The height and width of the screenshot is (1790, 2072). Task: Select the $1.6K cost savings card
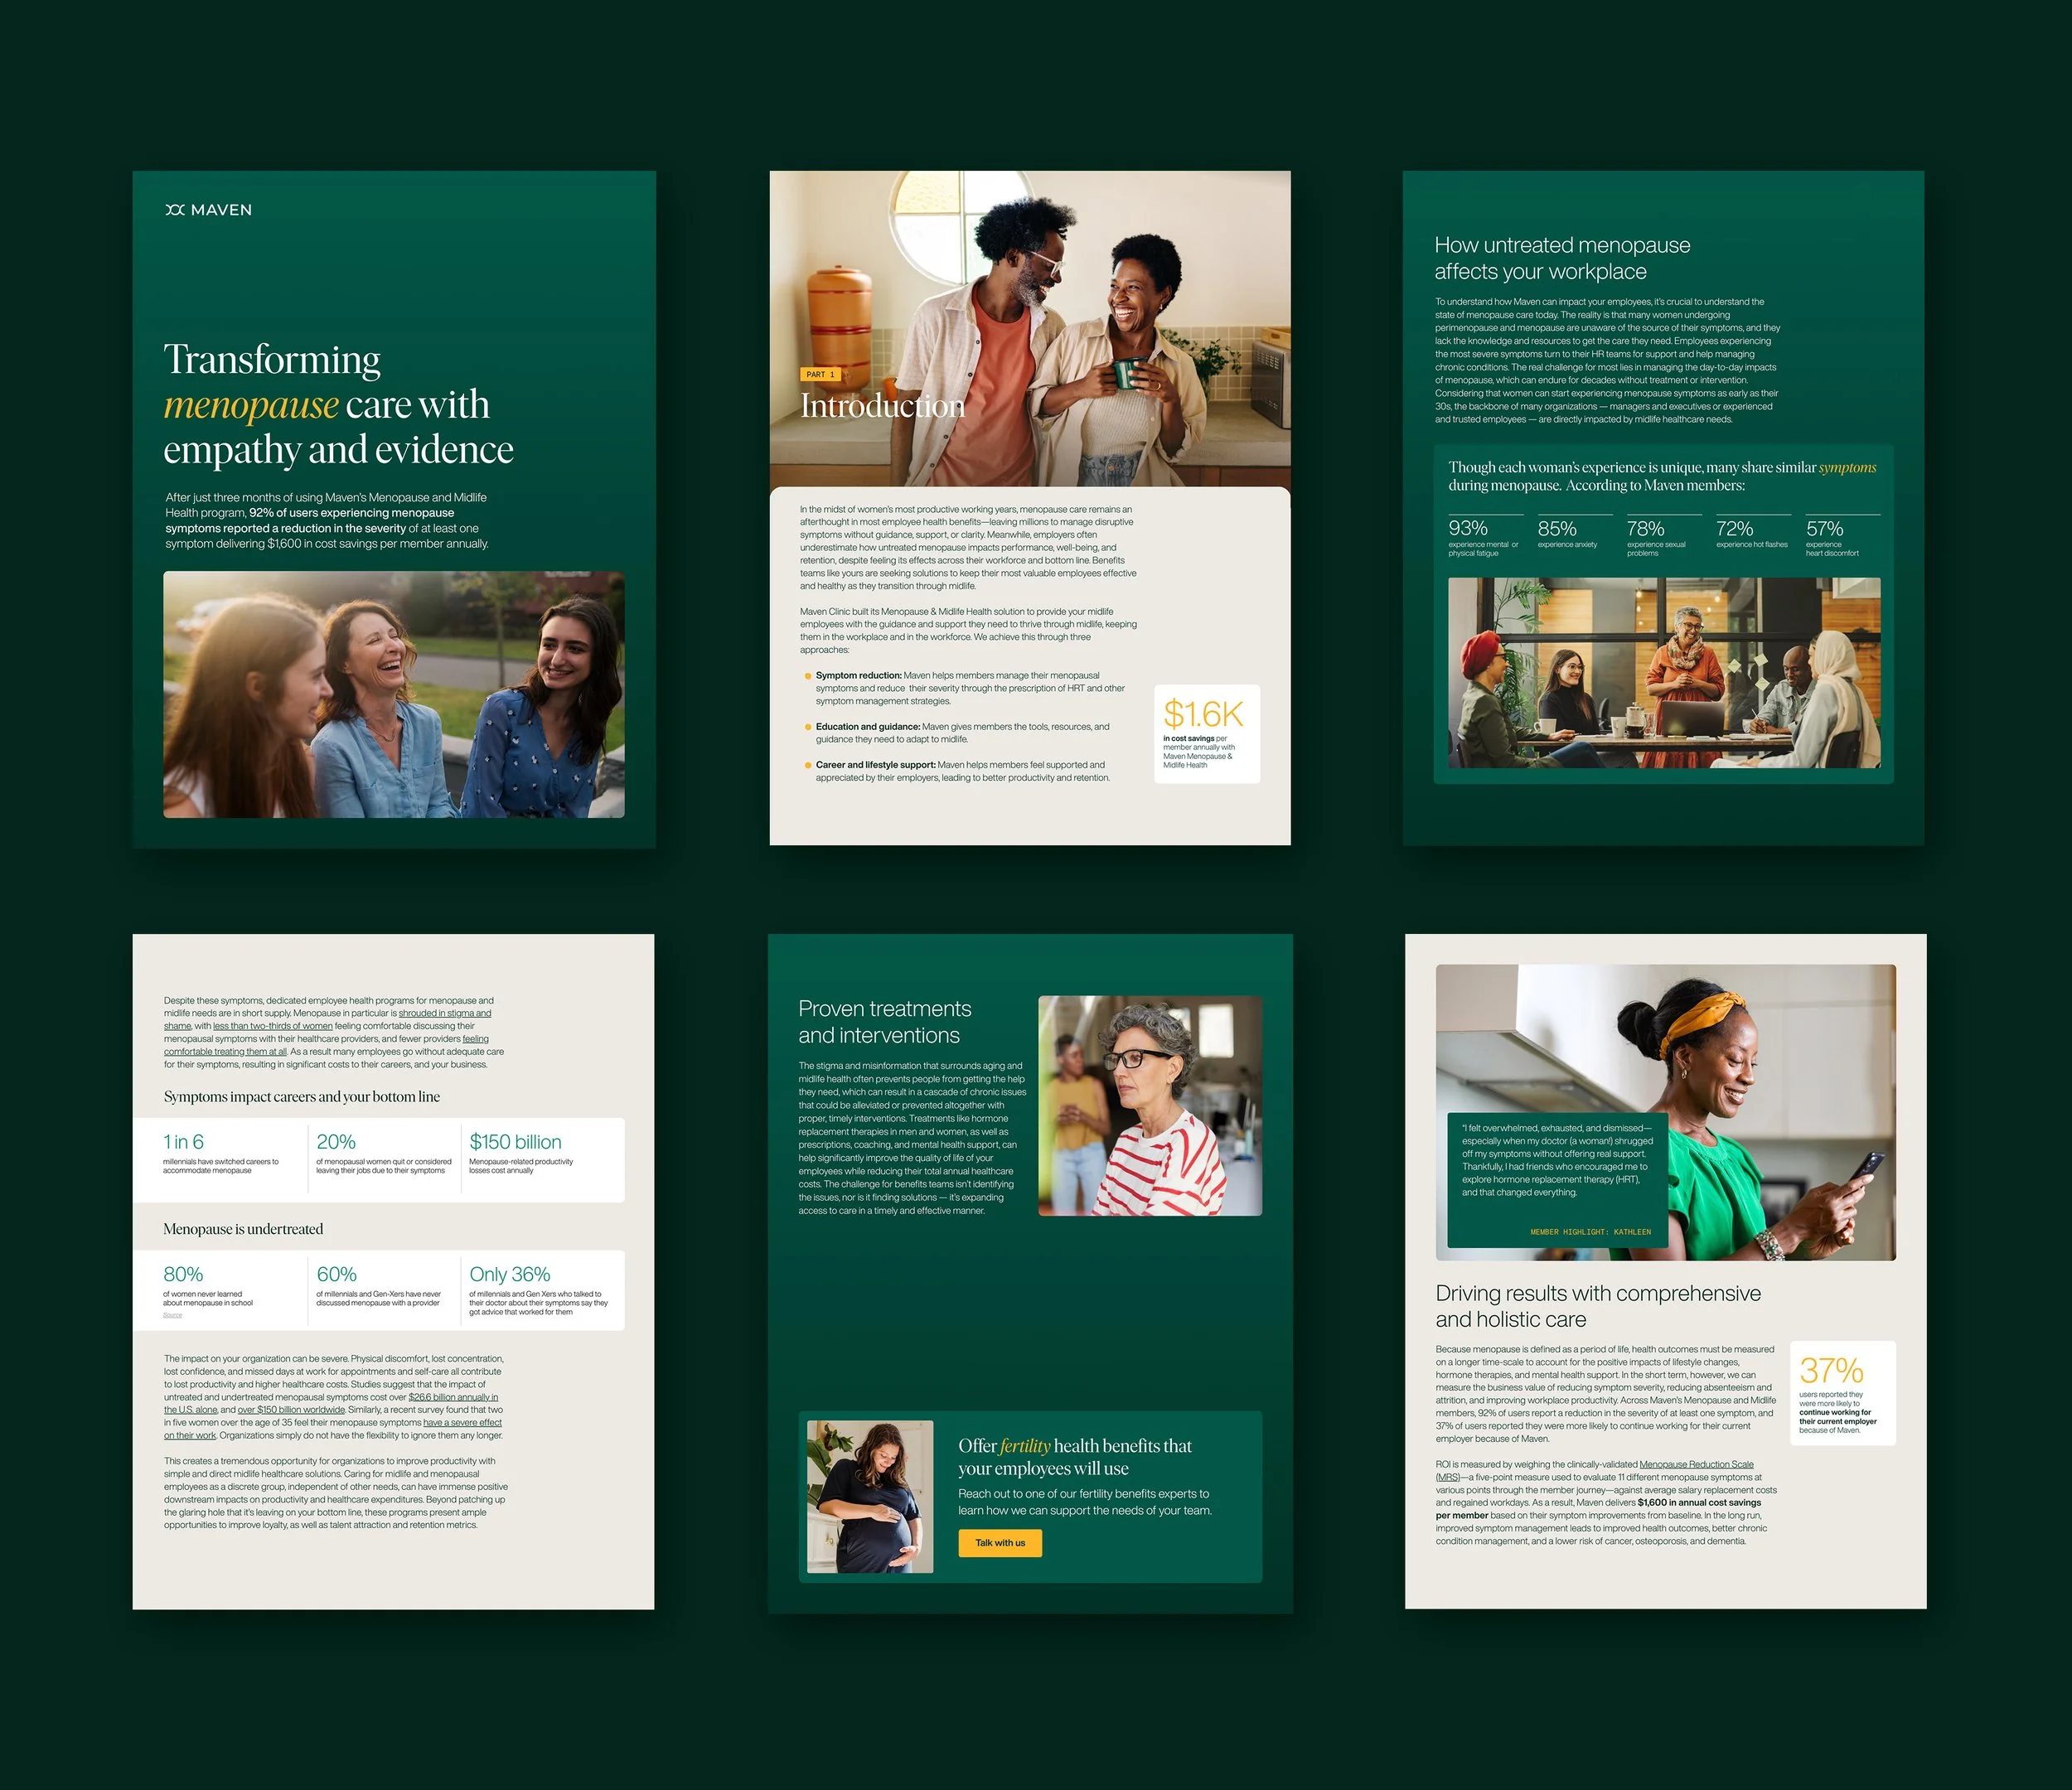[x=1206, y=733]
